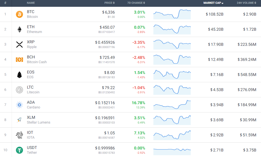This screenshot has height=157, width=261.
Task: Click the Ripple -3.35% change value
Action: [139, 43]
